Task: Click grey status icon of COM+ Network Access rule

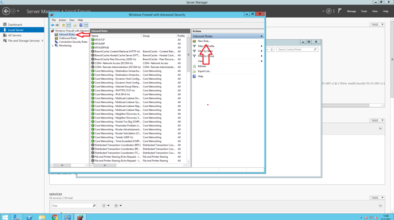Action: [93, 63]
